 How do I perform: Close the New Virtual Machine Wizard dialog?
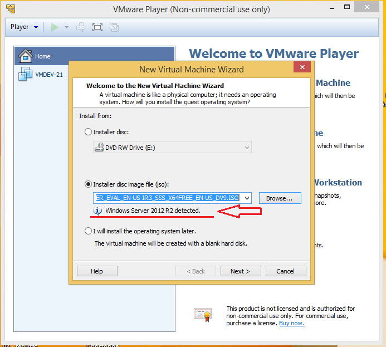(x=302, y=67)
